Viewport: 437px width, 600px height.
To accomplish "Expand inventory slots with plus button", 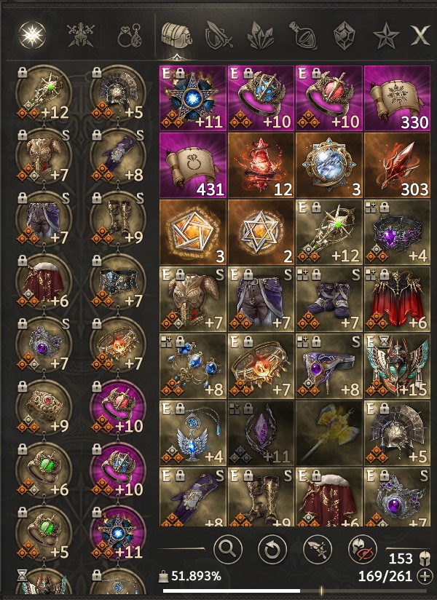I will tap(425, 576).
